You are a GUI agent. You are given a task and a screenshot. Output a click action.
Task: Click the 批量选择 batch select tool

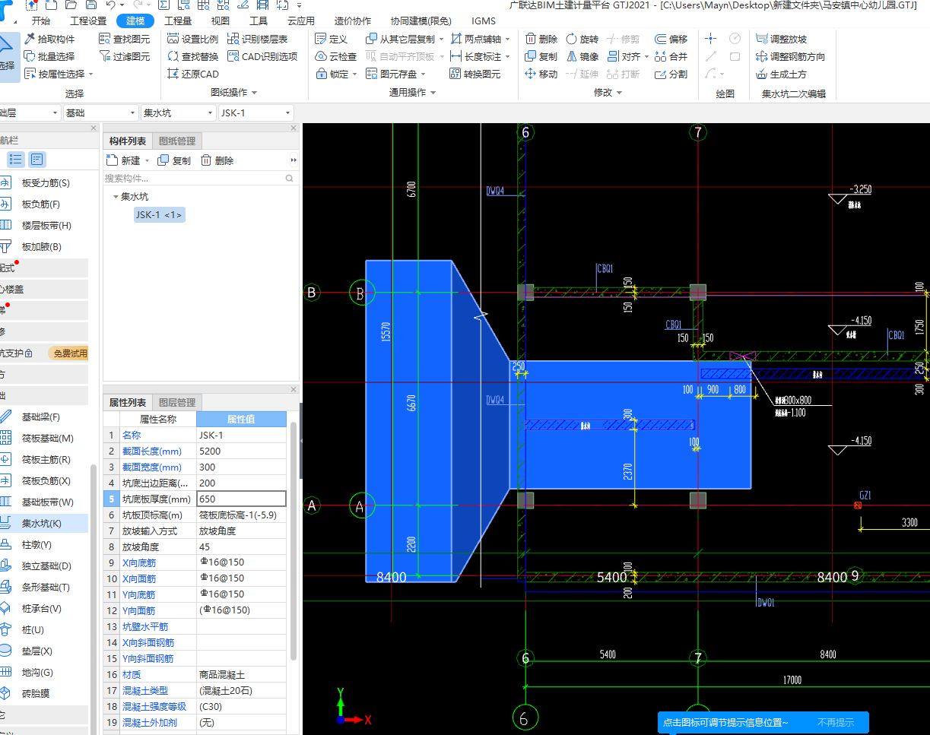coord(49,56)
